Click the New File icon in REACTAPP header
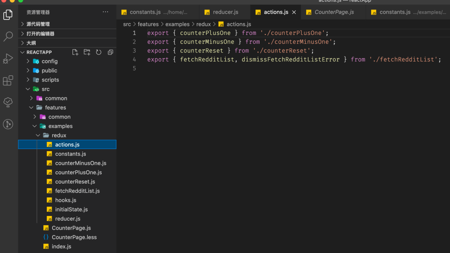The height and width of the screenshot is (253, 450). [x=75, y=52]
